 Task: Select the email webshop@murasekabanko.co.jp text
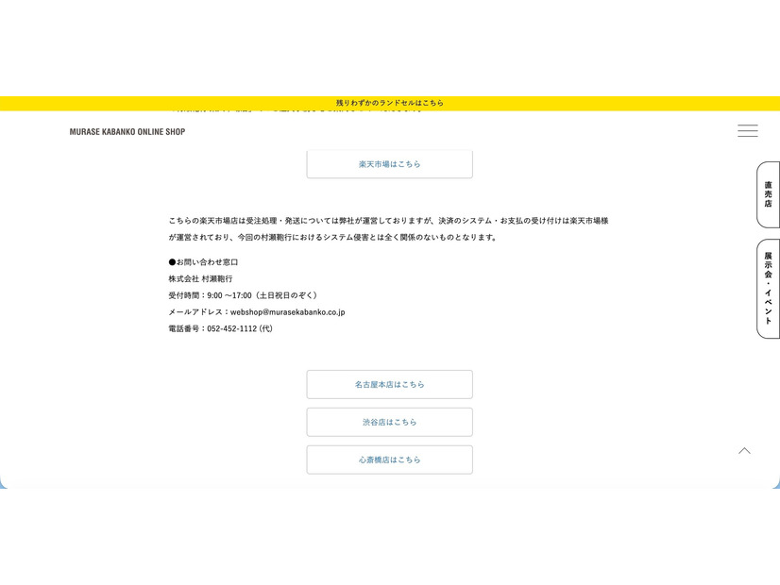point(287,312)
